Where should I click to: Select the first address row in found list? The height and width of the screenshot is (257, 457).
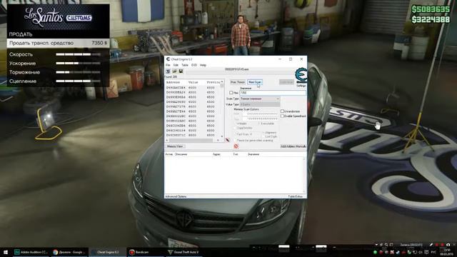click(193, 88)
